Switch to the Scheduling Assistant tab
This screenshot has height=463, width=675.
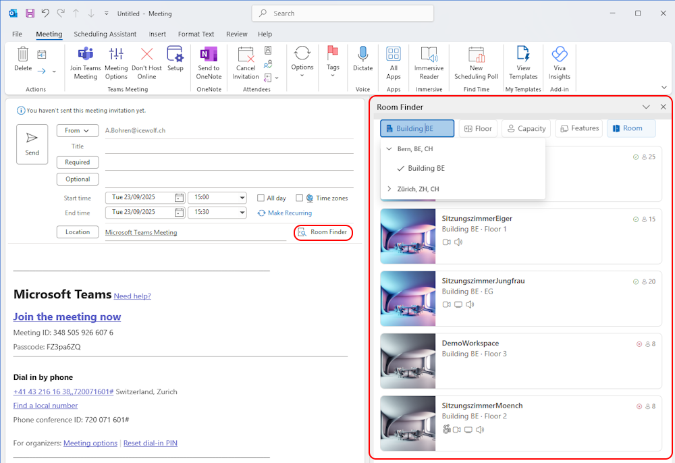105,34
